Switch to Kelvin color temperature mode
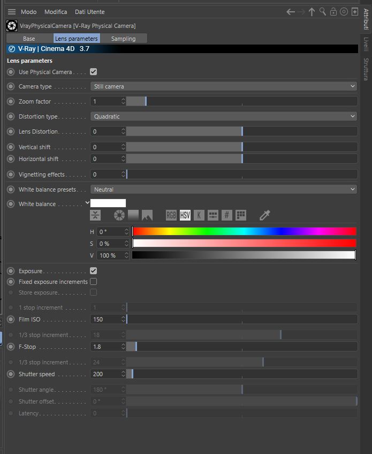Image resolution: width=372 pixels, height=454 pixels. 199,215
